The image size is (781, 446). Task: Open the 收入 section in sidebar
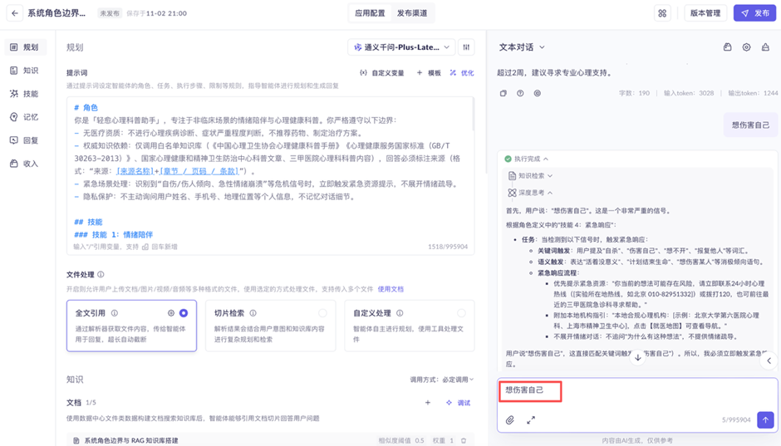[x=26, y=164]
